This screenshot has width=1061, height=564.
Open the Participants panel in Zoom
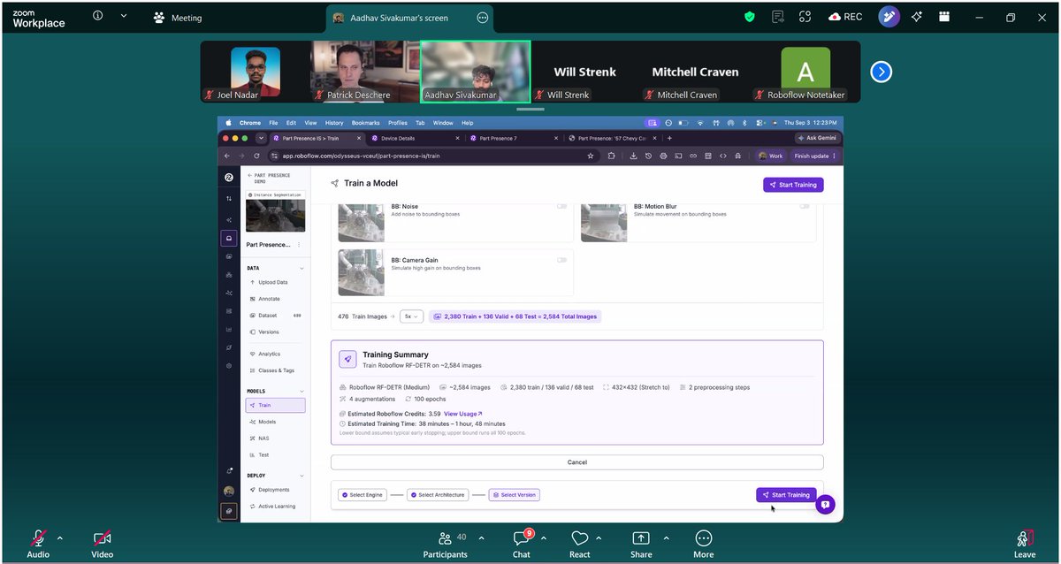point(446,544)
